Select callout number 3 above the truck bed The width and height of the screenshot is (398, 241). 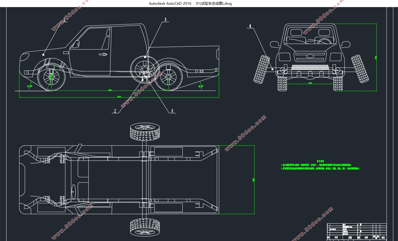pyautogui.click(x=165, y=19)
